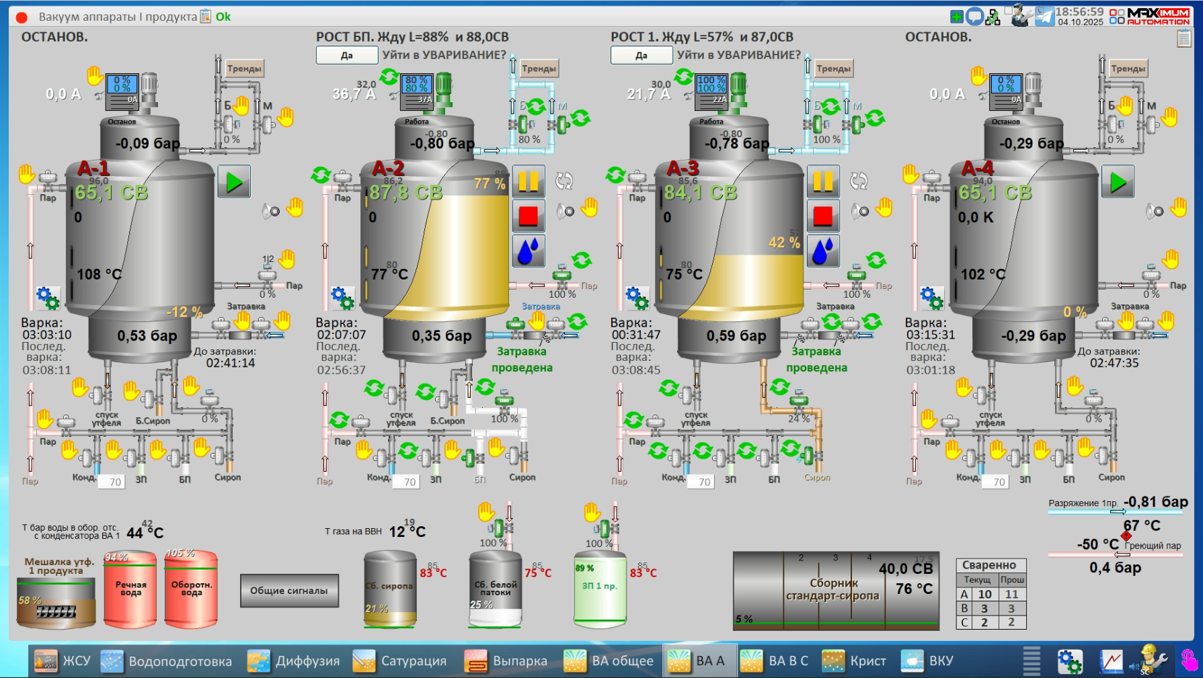Toggle hand icon above Сб. белой патоки valve
Screen dimensions: 1203x678
(x=486, y=512)
